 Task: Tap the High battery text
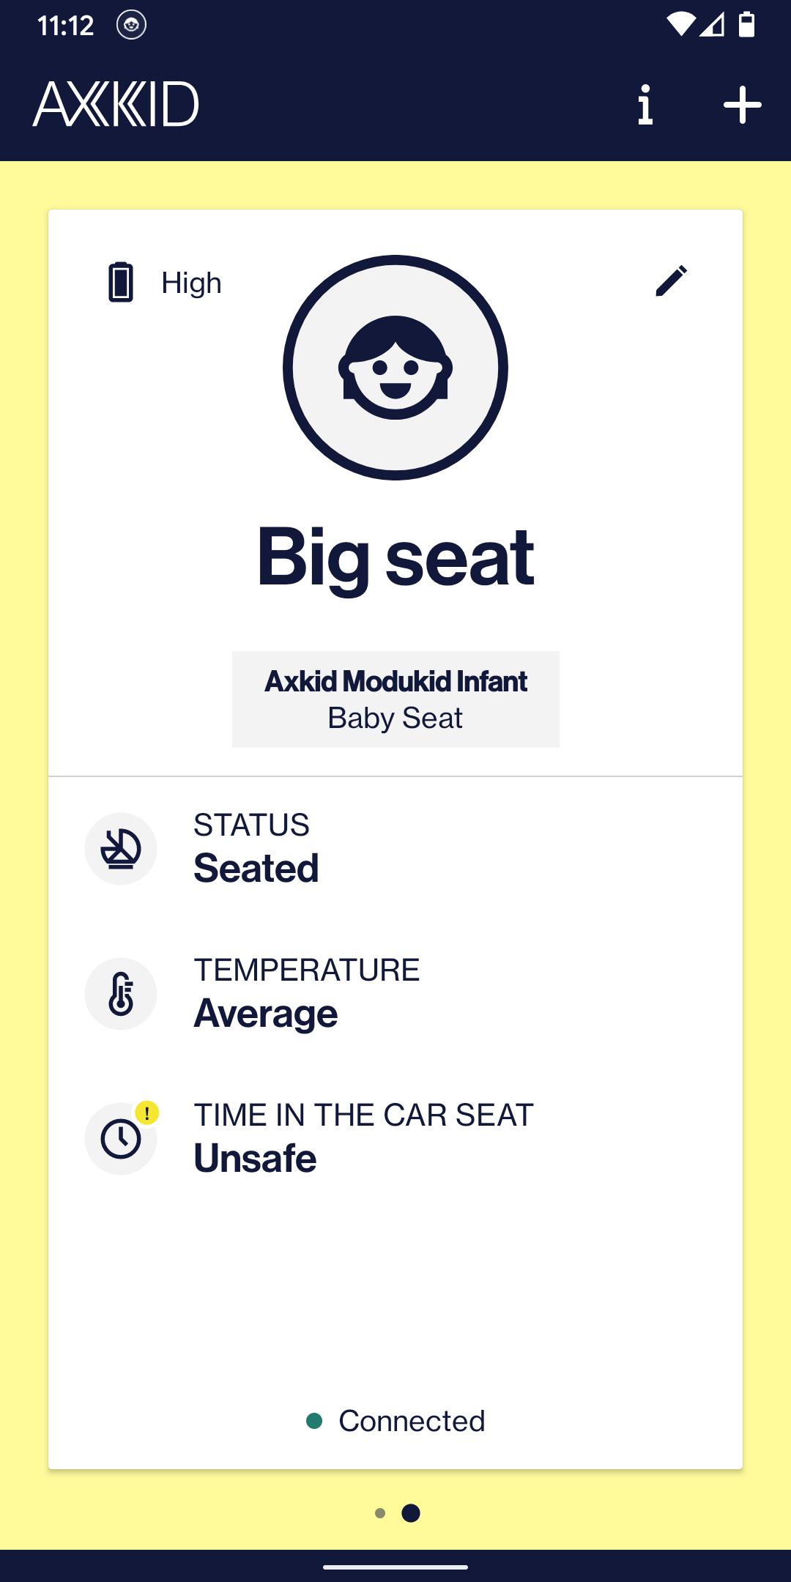(x=191, y=283)
